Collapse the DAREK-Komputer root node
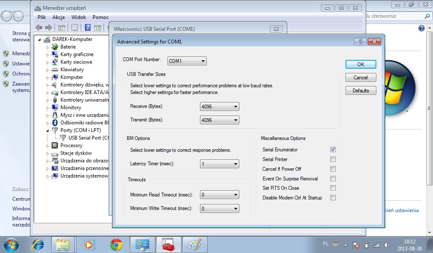This screenshot has width=433, height=253. (x=39, y=40)
